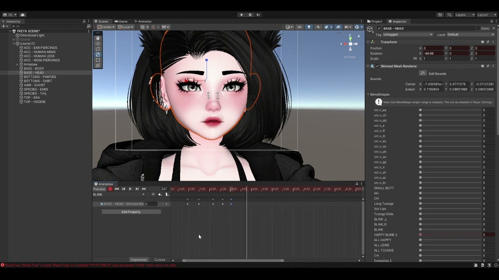499x280 pixels.
Task: Switch to the Game tab
Action: pyautogui.click(x=121, y=21)
